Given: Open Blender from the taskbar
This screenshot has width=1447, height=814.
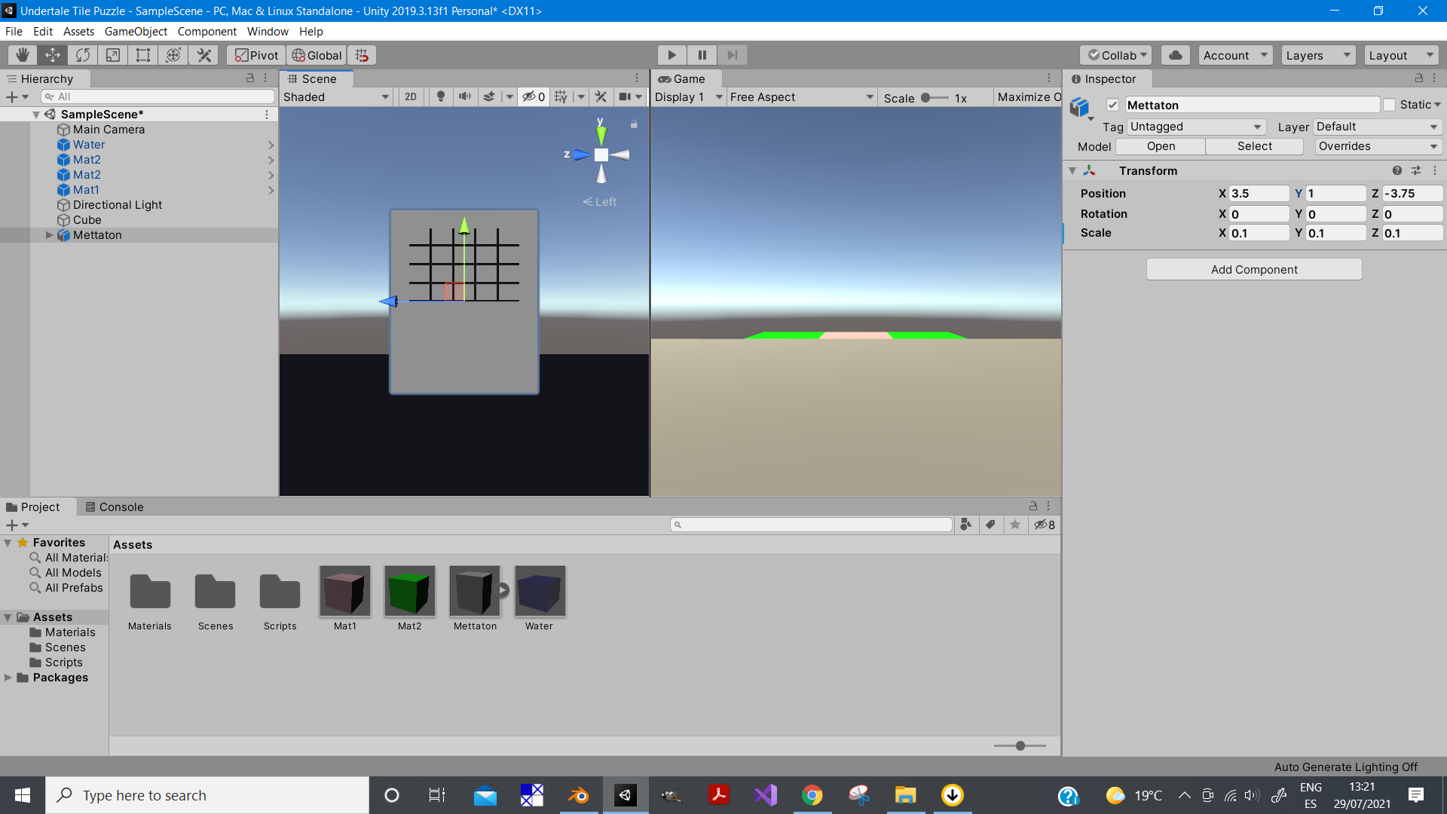Looking at the screenshot, I should point(579,795).
